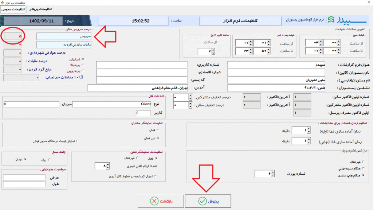Enable نمایش قیمت در هنگام صدور فیش checkbox
Viewport: 373px width, 210px height.
click(x=77, y=141)
